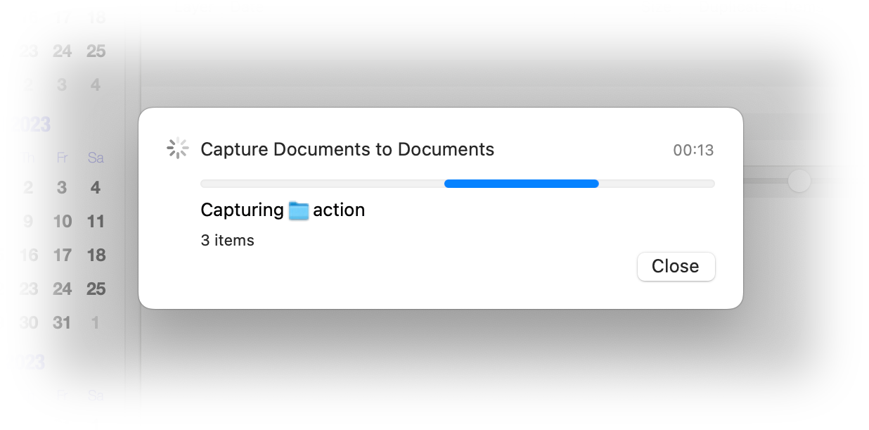Image resolution: width=869 pixels, height=430 pixels.
Task: Select calendar date 31
Action: (63, 323)
